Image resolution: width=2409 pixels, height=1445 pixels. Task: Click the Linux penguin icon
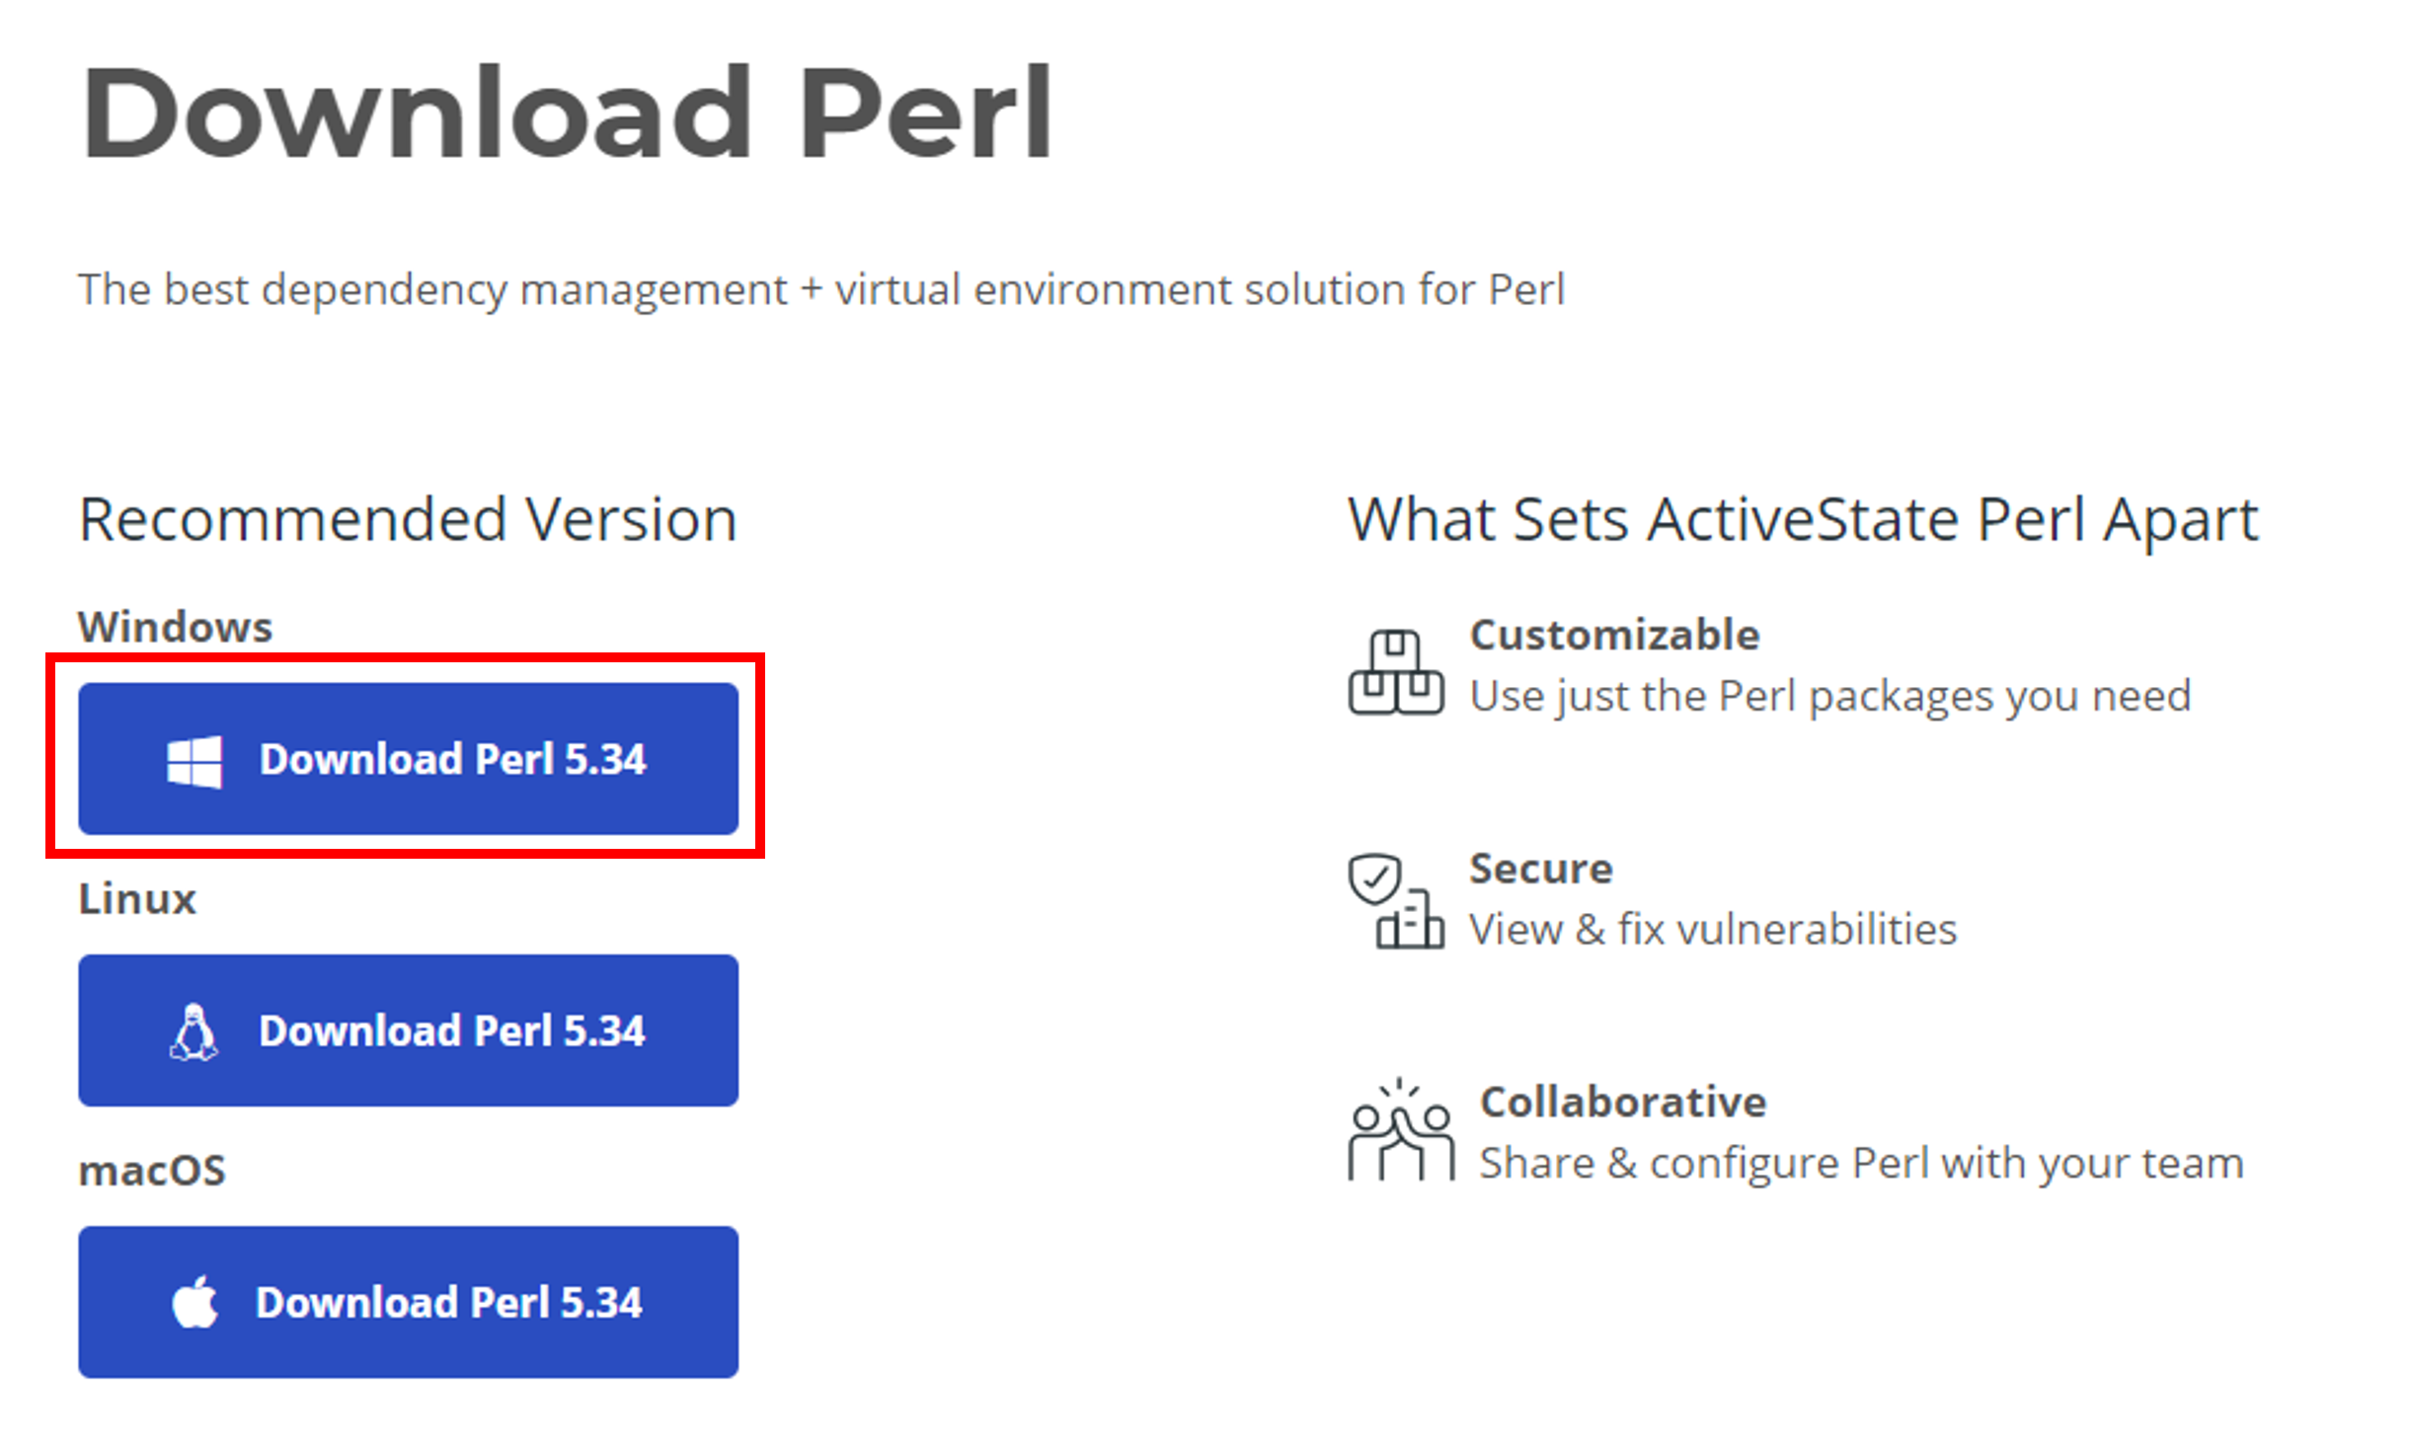194,1032
